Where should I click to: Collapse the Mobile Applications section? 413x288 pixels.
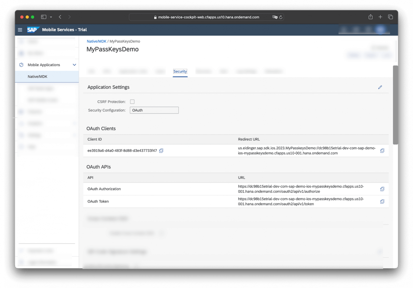(74, 65)
